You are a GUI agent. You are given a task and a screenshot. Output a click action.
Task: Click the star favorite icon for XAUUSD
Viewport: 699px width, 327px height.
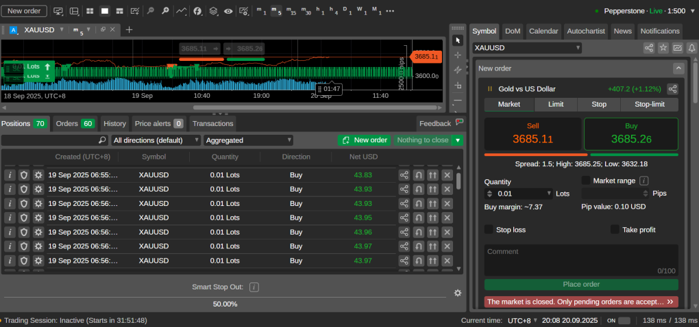click(663, 48)
